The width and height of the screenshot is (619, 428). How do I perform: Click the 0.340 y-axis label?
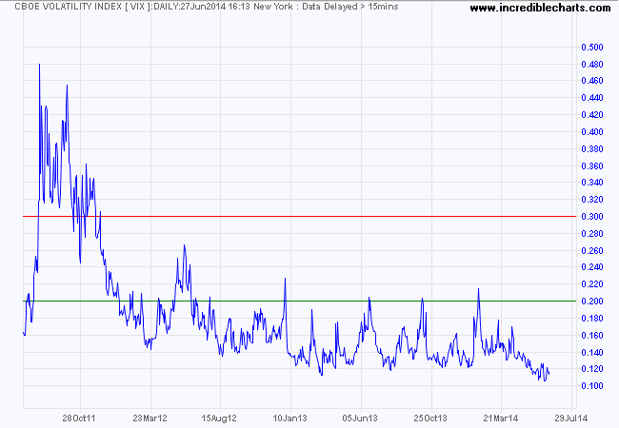click(592, 183)
